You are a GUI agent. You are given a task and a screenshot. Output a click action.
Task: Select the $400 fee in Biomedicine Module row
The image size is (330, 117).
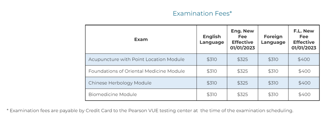coord(304,95)
